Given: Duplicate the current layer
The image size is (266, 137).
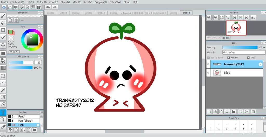Looking at the screenshot, I should pos(240,112).
